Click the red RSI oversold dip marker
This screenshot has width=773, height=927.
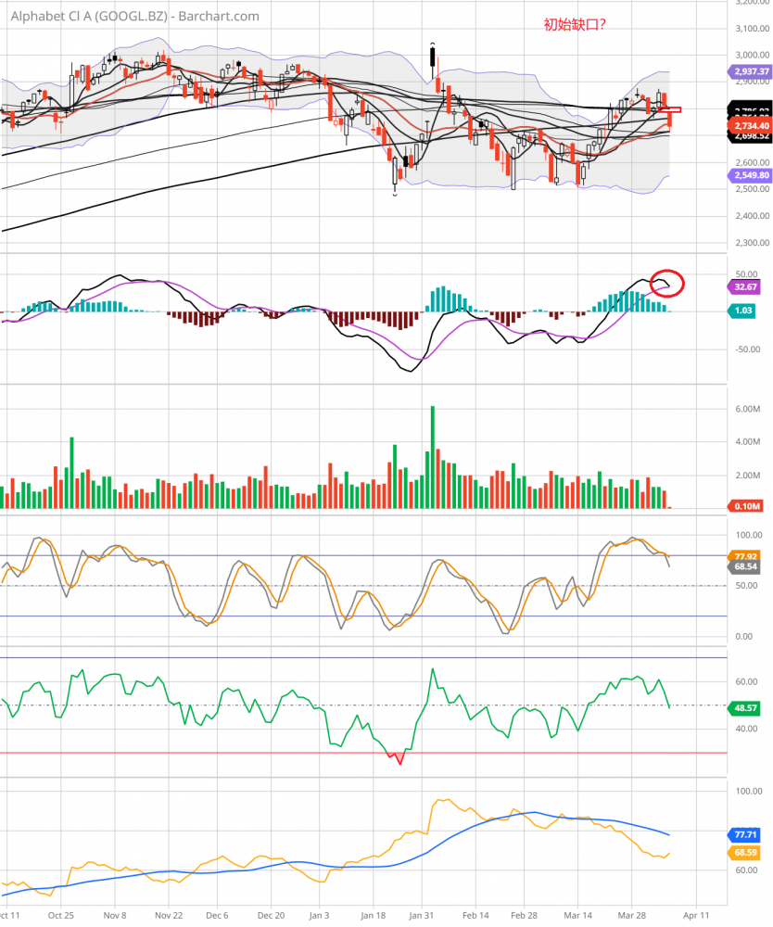[x=399, y=759]
